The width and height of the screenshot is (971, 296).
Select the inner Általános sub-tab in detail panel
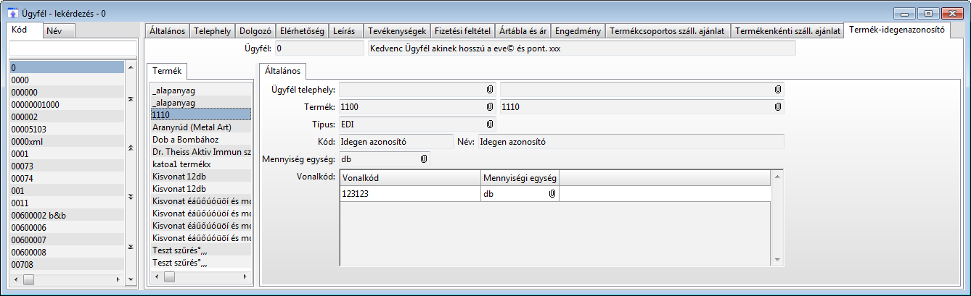pos(283,70)
